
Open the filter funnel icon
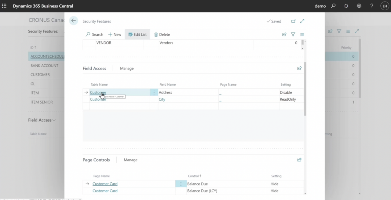pyautogui.click(x=293, y=34)
